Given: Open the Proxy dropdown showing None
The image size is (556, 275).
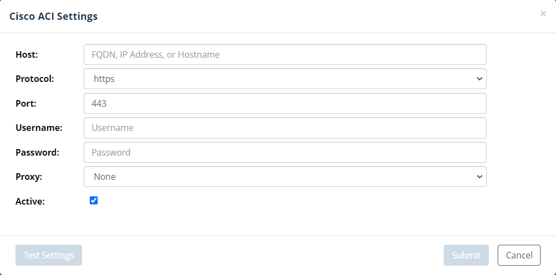Looking at the screenshot, I should (285, 177).
